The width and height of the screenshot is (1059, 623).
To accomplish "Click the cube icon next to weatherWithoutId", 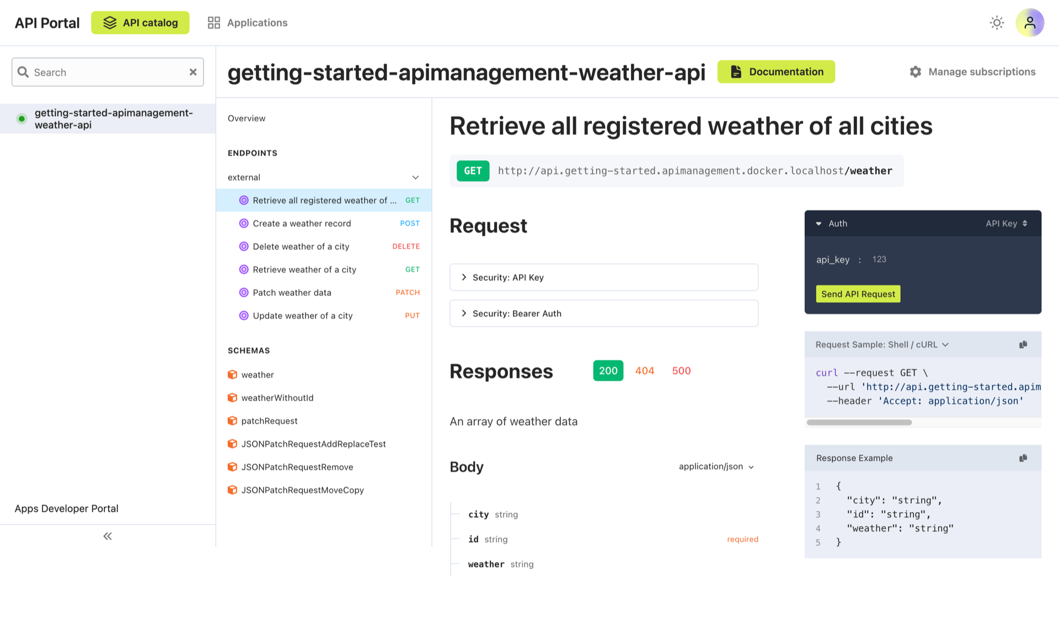I will click(x=232, y=398).
